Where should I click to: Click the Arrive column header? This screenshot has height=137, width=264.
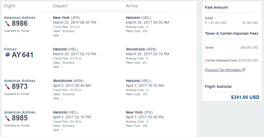click(132, 6)
